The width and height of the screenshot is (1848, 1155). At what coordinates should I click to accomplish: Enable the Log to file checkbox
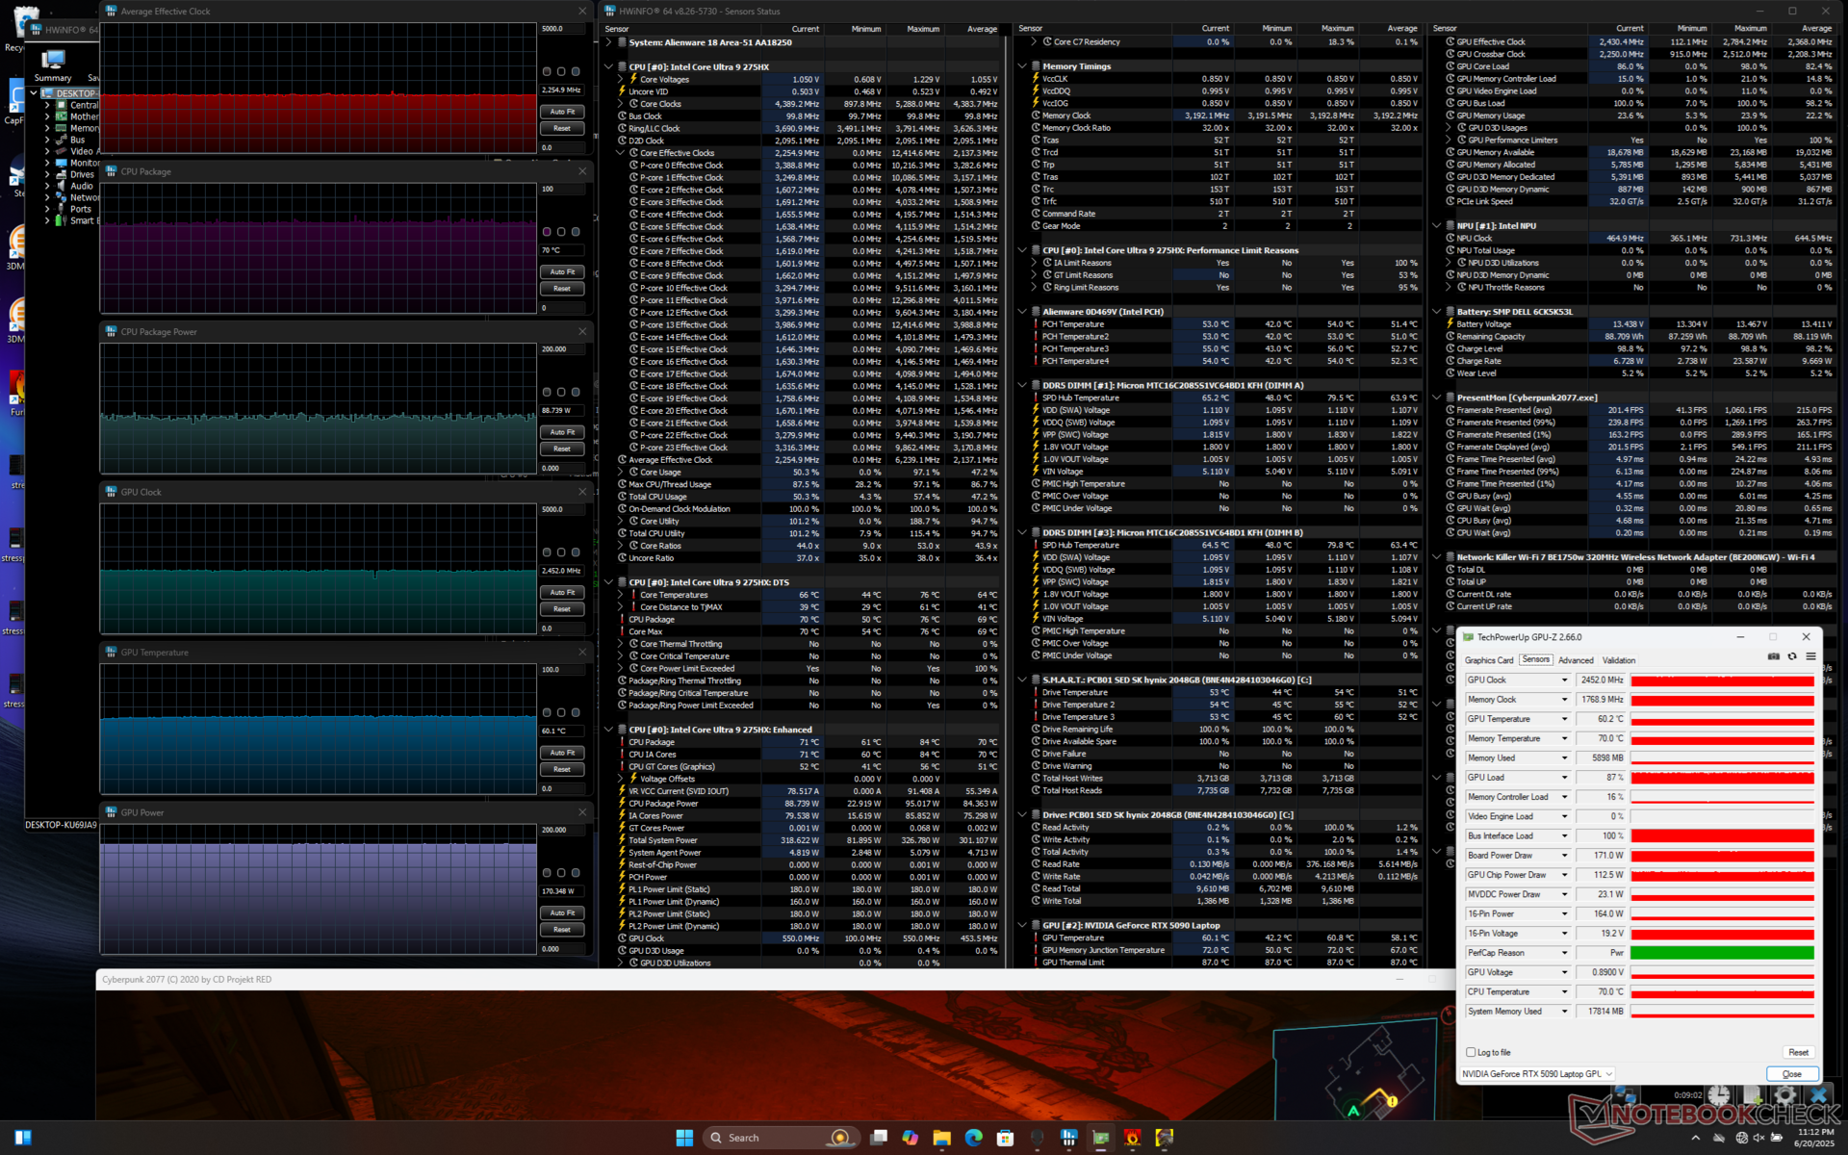pyautogui.click(x=1471, y=1052)
